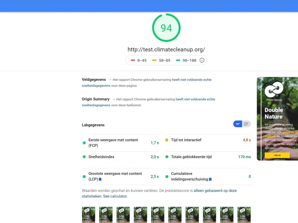The height and width of the screenshot is (223, 298).
Task: Switch to compact lab data view
Action: [x=238, y=124]
